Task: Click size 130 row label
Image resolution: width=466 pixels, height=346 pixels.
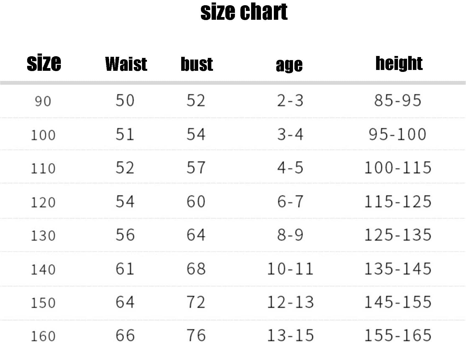Action: [43, 235]
